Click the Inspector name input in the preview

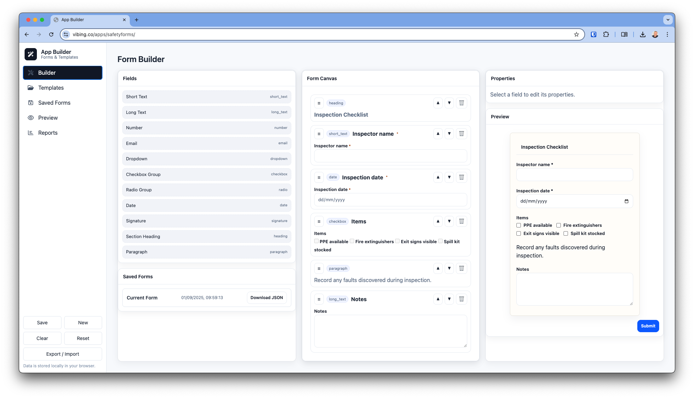click(574, 175)
